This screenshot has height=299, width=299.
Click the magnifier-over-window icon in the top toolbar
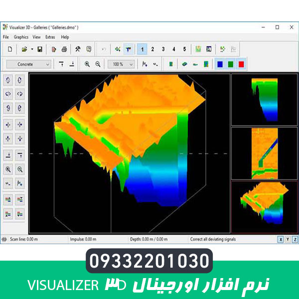pyautogui.click(x=209, y=49)
